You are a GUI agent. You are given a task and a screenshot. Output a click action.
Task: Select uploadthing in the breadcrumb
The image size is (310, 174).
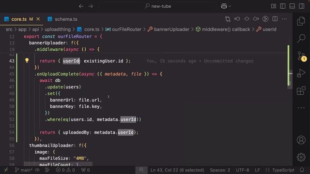tap(57, 29)
